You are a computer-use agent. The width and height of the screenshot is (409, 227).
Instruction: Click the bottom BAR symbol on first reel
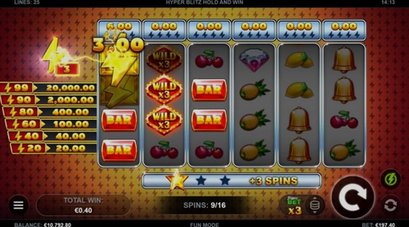(119, 150)
